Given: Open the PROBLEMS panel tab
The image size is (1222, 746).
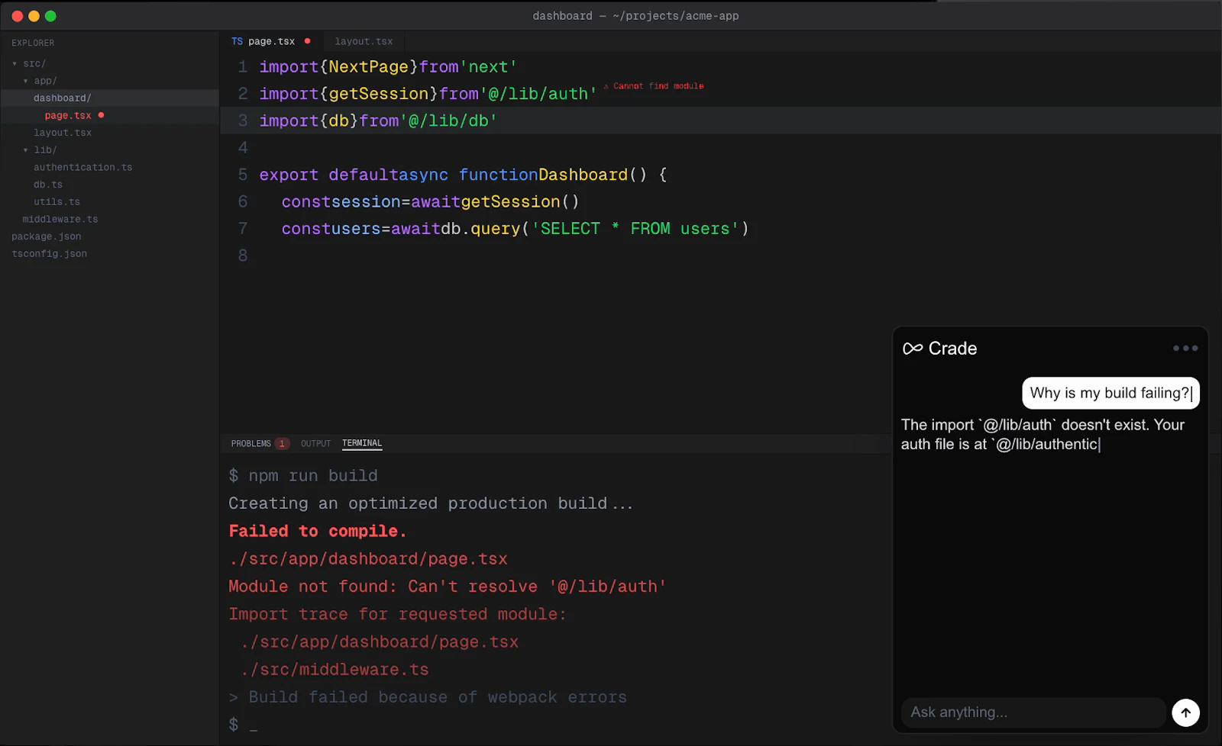Looking at the screenshot, I should coord(251,443).
